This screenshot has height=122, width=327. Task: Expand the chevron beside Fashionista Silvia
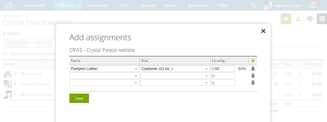(x=15, y=95)
